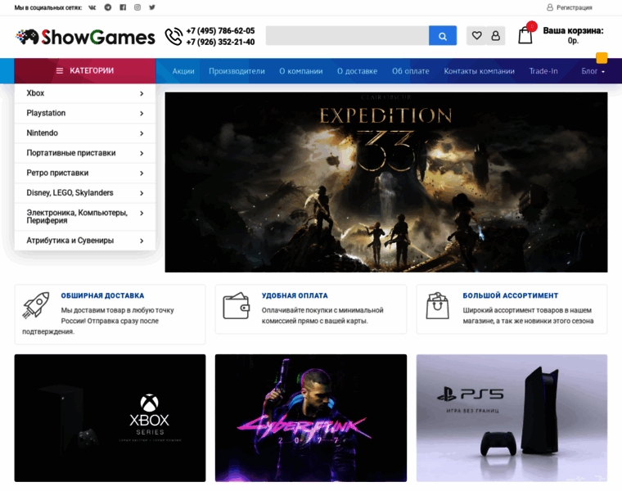Open the Об оплате menu item
The width and height of the screenshot is (622, 491).
[411, 71]
